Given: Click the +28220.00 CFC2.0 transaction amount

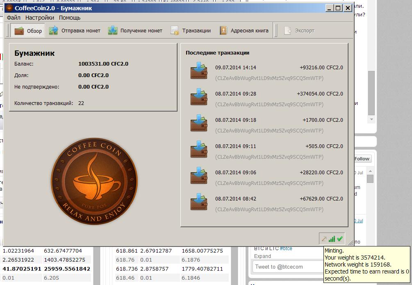Looking at the screenshot, I should (321, 173).
